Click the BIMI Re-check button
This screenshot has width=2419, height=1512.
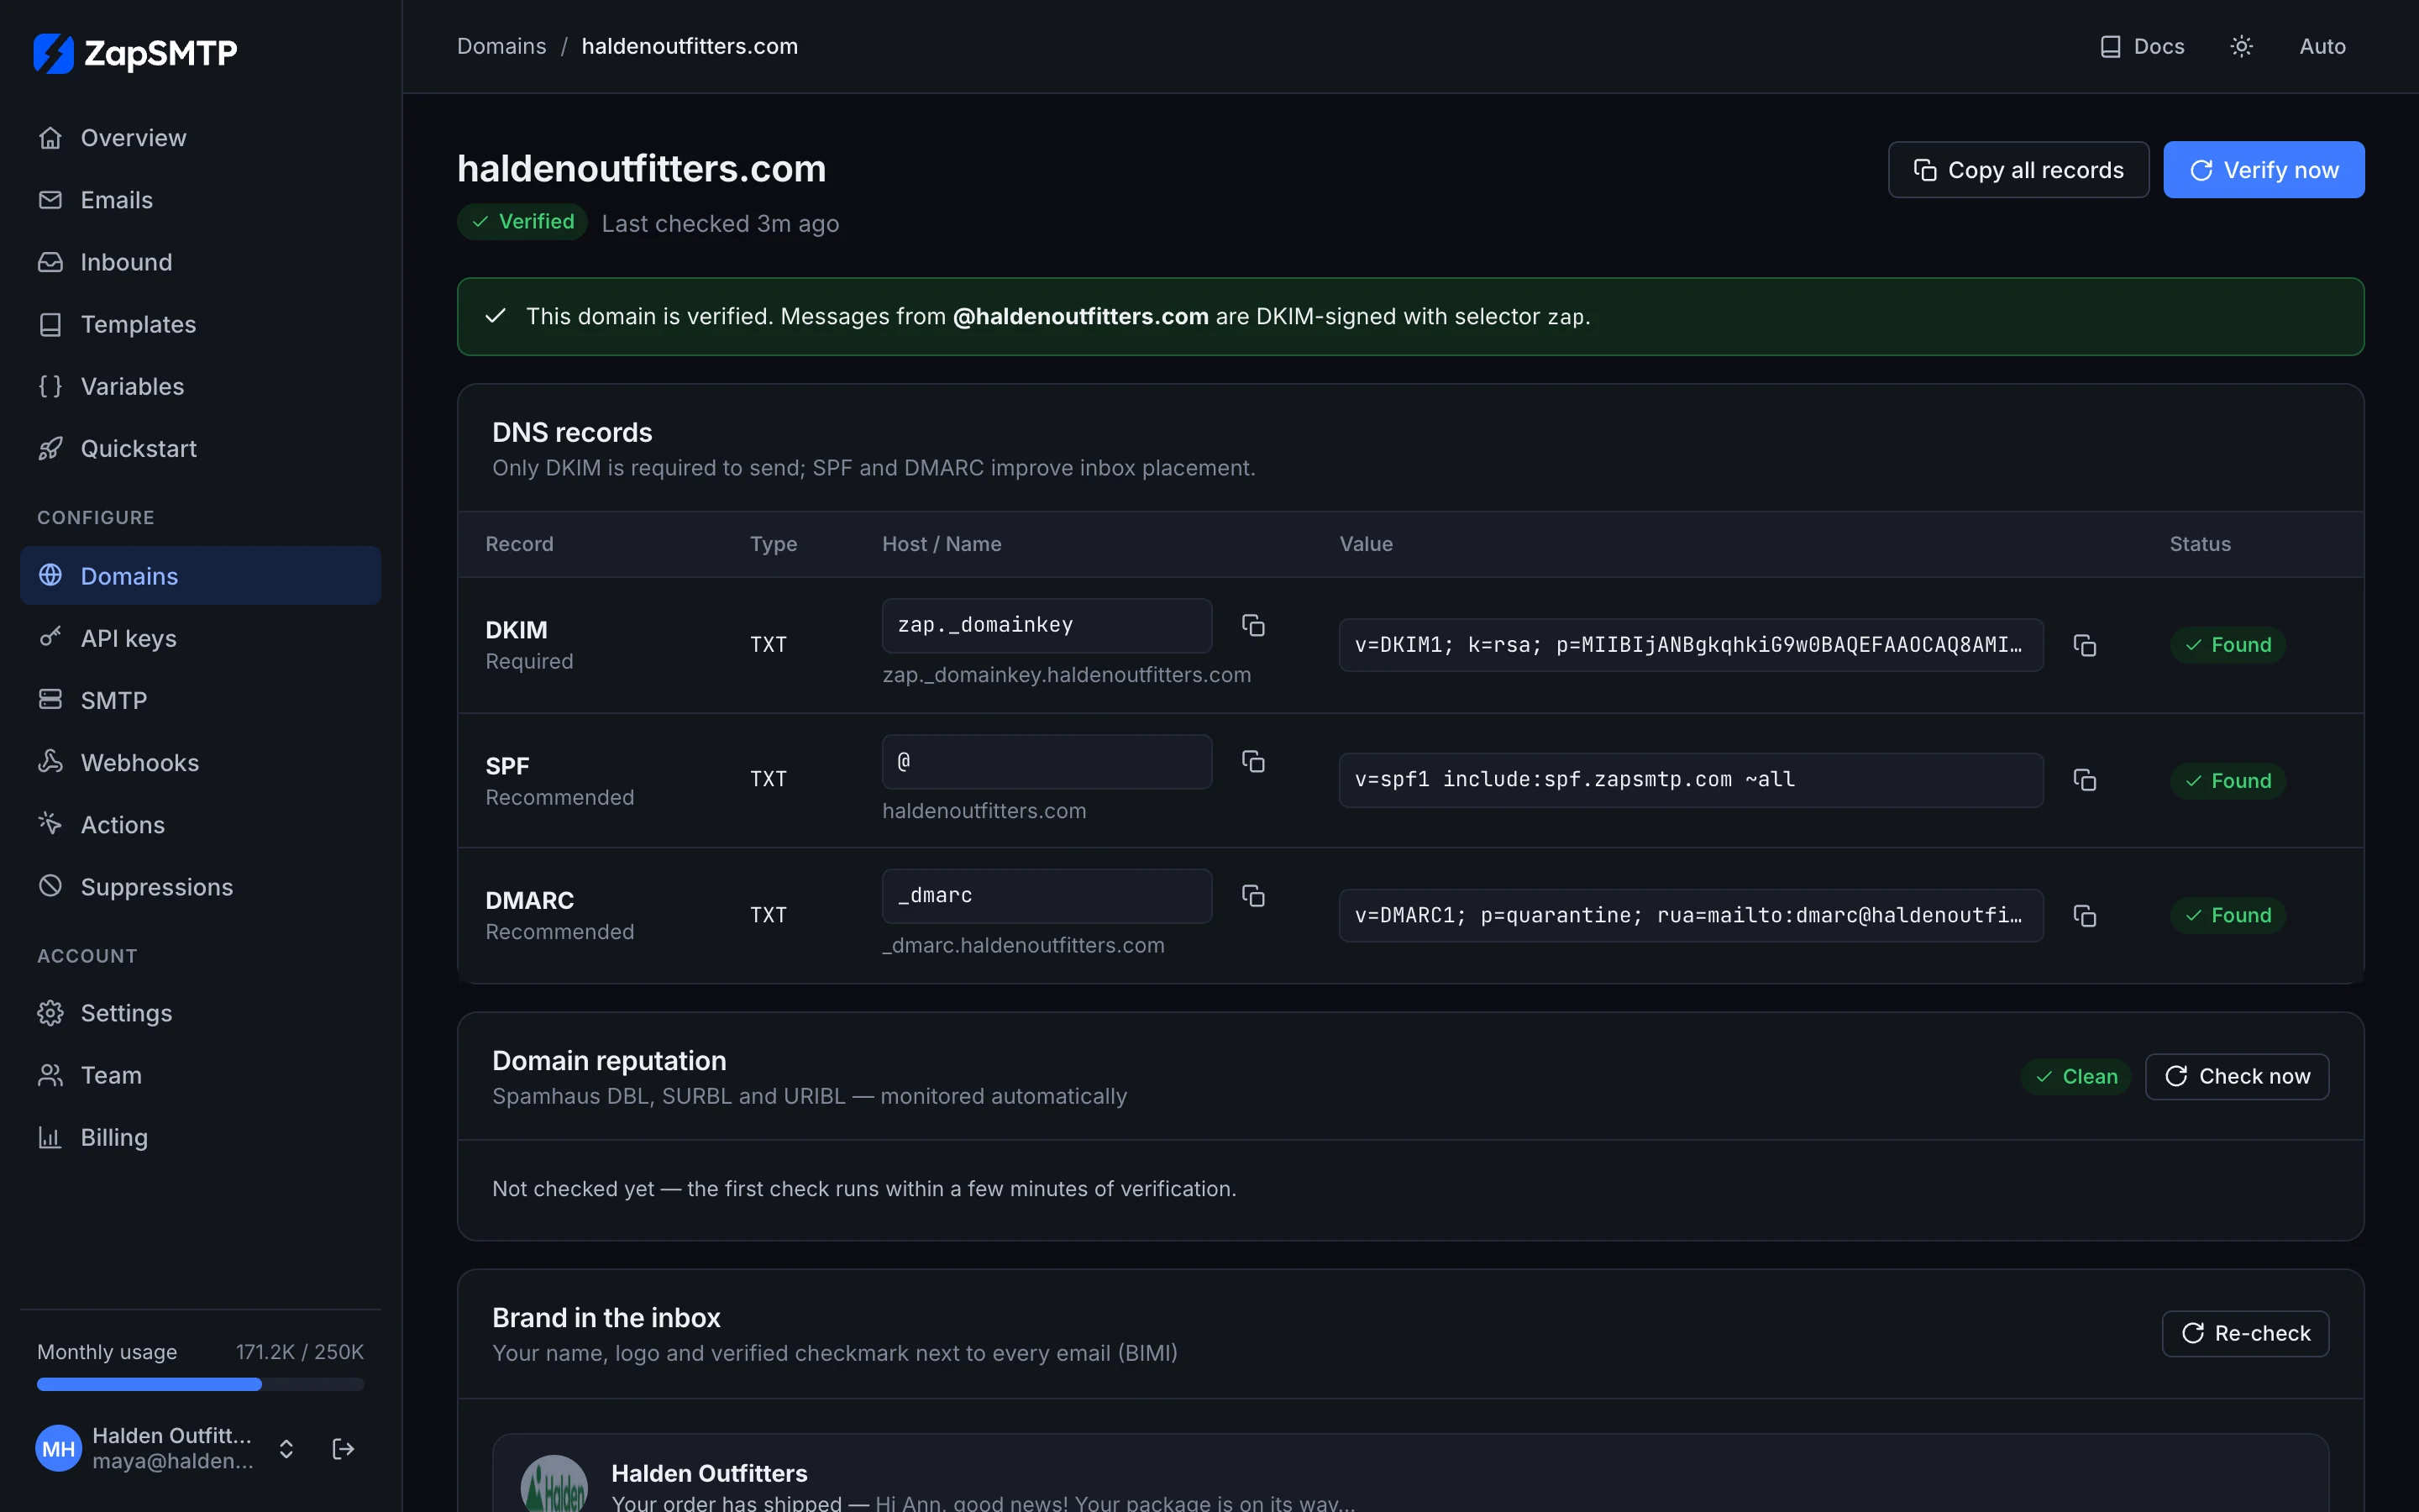pos(2245,1333)
